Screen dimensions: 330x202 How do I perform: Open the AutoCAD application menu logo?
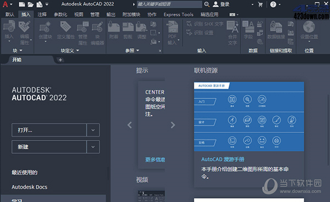tap(5, 4)
